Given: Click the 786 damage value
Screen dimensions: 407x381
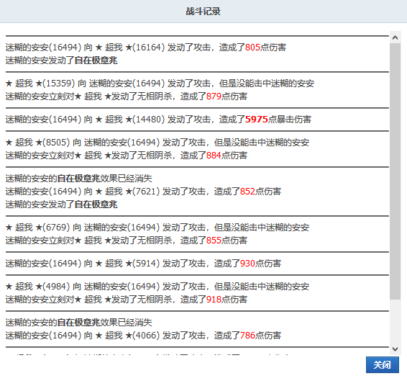Looking at the screenshot, I should 247,335.
